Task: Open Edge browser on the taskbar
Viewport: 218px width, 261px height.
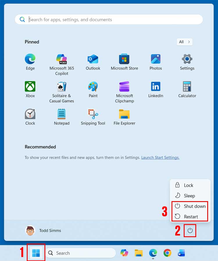Action: (153, 253)
